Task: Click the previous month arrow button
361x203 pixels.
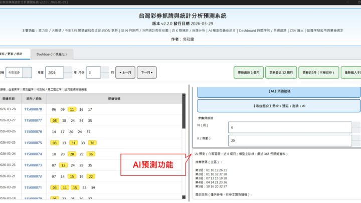Action: pyautogui.click(x=125, y=73)
